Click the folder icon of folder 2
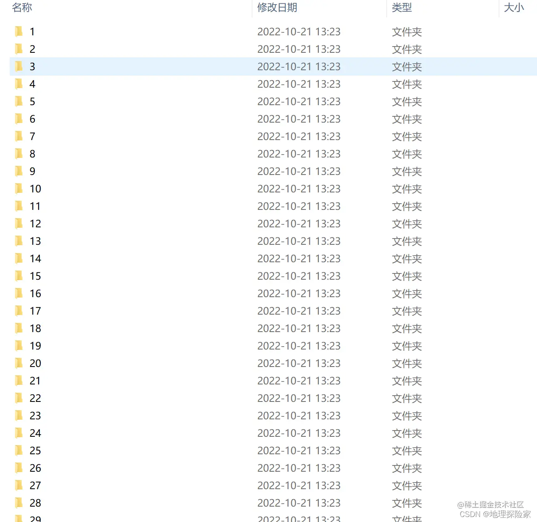The image size is (537, 522). 19,49
